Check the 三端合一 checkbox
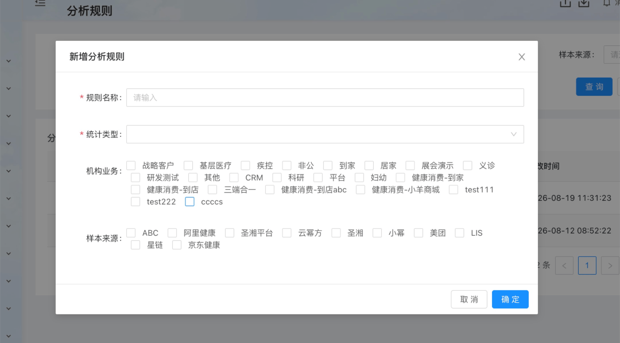This screenshot has height=343, width=620. pos(212,189)
